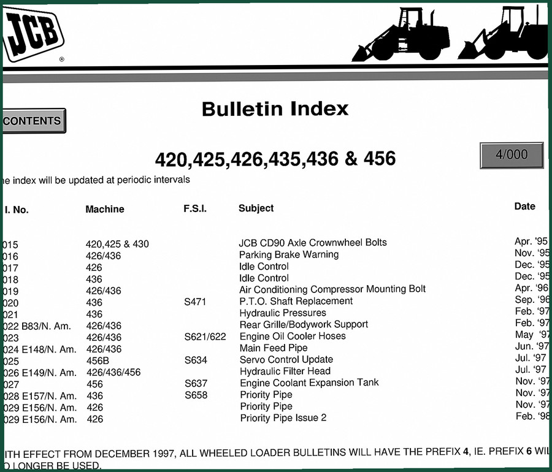The height and width of the screenshot is (472, 552).
Task: Click the first wheeled loader silhouette
Action: pos(401,34)
